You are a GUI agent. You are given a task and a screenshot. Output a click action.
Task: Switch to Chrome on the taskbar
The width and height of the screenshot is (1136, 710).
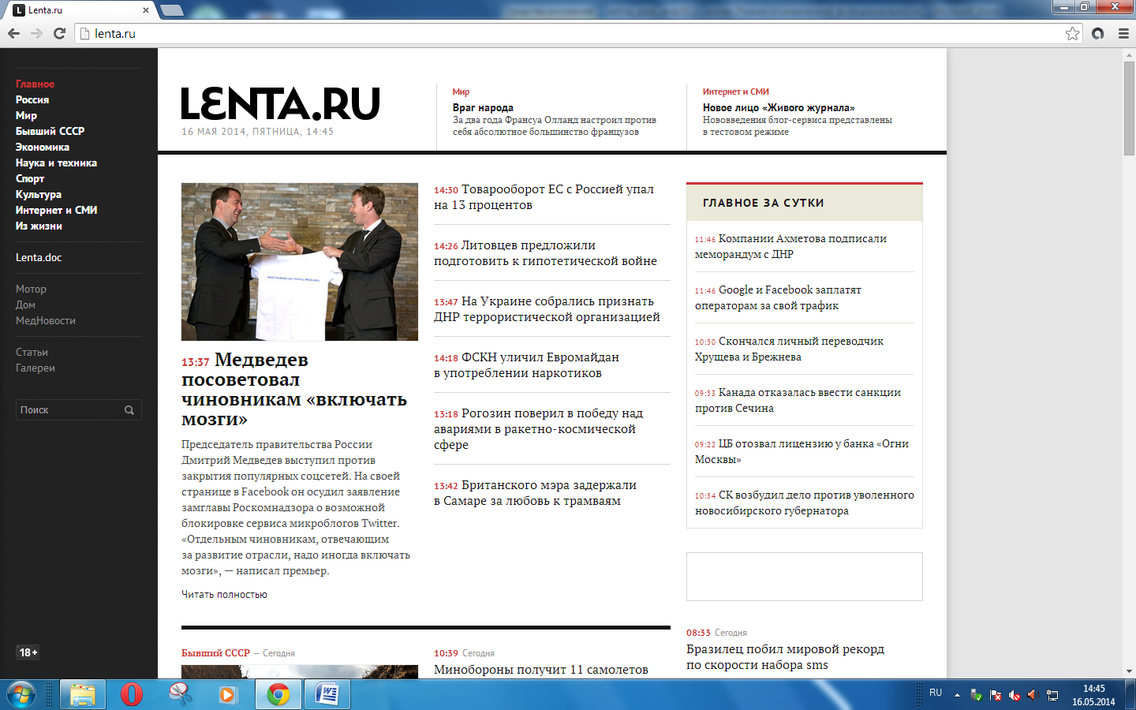278,694
